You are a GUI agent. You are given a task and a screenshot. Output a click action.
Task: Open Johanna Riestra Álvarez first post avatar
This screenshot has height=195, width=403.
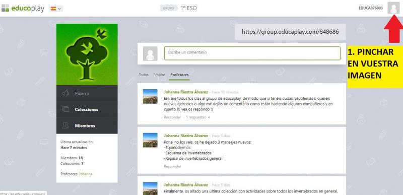150,96
